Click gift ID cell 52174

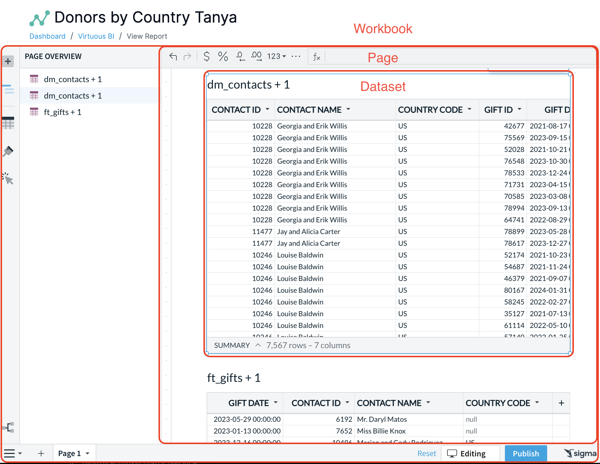[x=503, y=255]
